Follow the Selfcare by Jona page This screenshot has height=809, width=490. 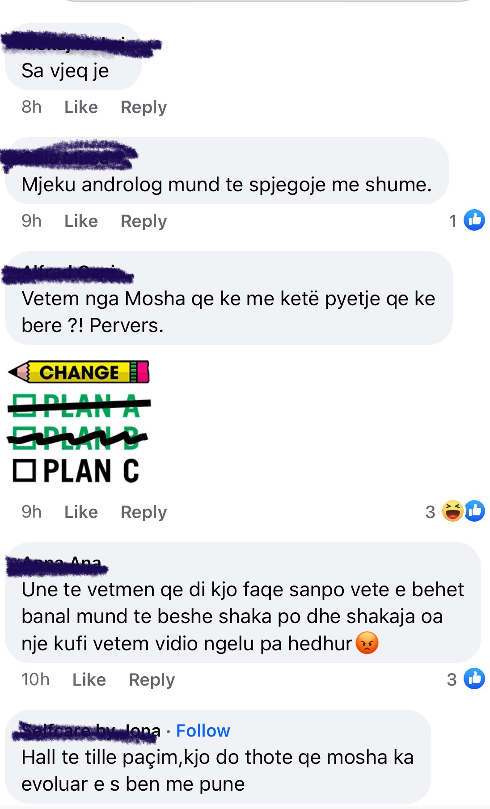tap(203, 730)
